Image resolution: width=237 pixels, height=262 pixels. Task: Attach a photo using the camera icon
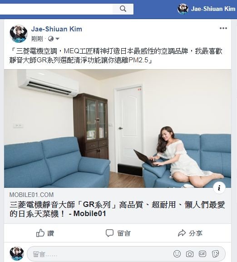pos(190,254)
